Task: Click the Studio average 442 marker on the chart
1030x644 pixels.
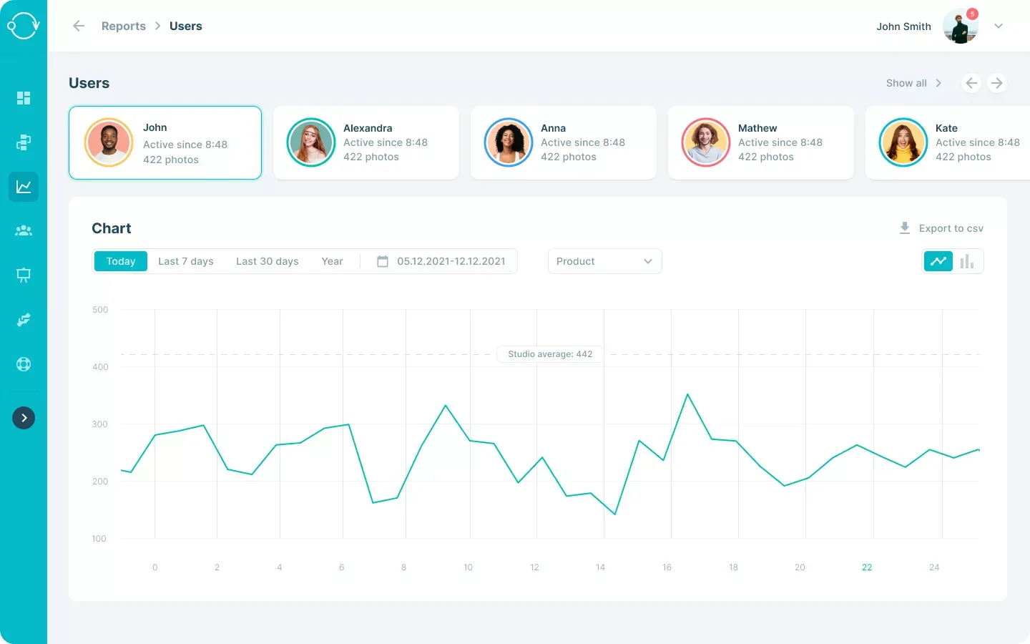Action: pos(549,353)
